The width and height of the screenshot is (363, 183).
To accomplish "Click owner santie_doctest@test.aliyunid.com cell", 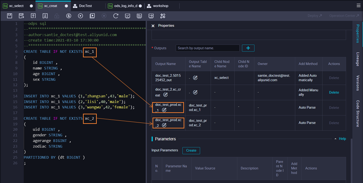I will (x=274, y=78).
